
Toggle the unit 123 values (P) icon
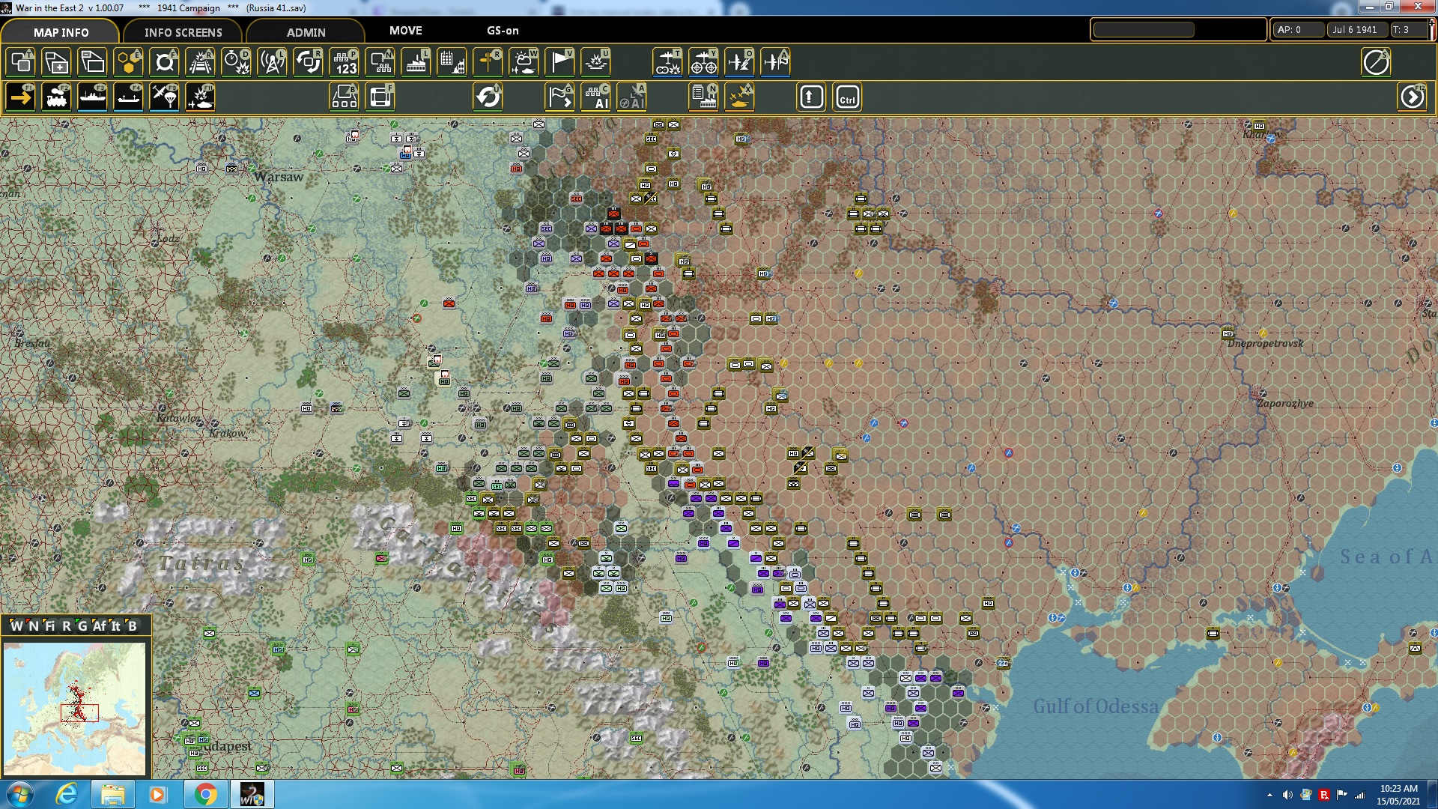345,62
